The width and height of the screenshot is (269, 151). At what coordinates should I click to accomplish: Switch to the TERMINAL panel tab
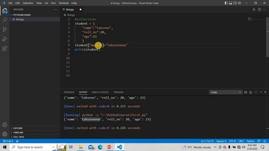[x=119, y=92]
